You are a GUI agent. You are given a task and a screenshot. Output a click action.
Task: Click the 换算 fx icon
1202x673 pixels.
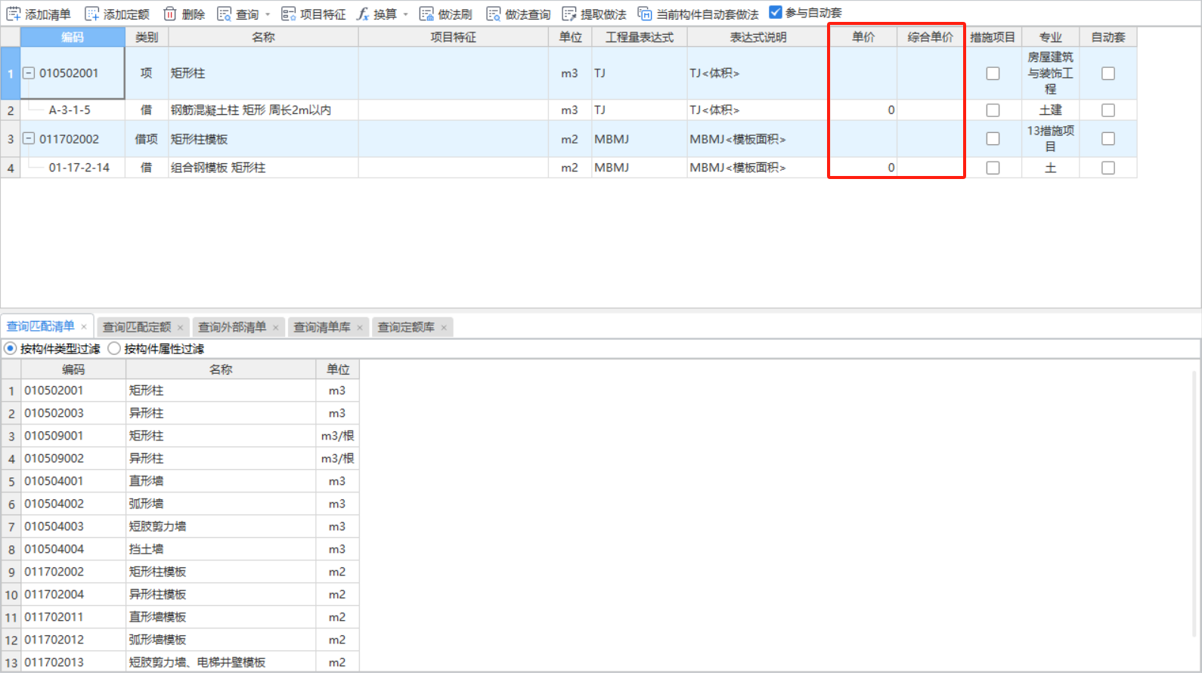pyautogui.click(x=364, y=14)
